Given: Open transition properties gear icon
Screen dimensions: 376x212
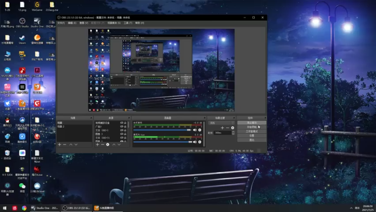Looking at the screenshot, I should pyautogui.click(x=233, y=128).
